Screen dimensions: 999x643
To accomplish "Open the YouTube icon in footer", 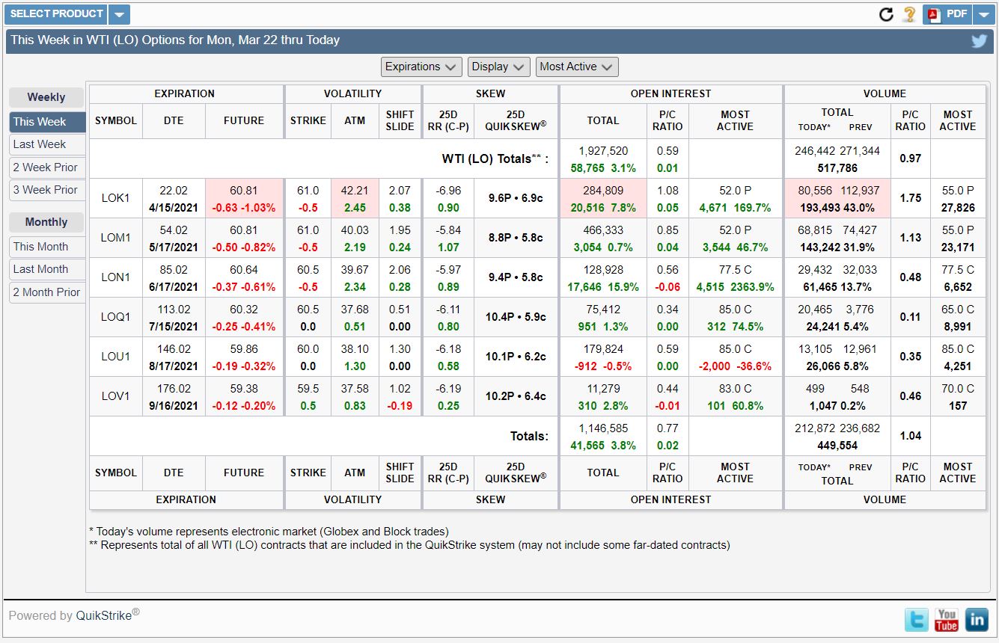I will pos(947,619).
